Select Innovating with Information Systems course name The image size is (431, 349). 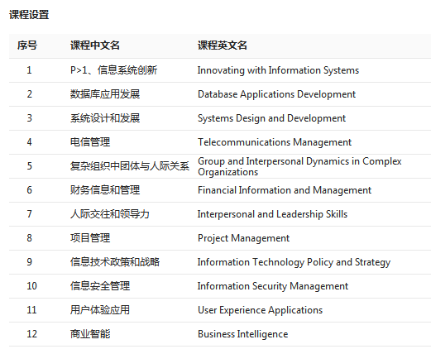(x=278, y=70)
